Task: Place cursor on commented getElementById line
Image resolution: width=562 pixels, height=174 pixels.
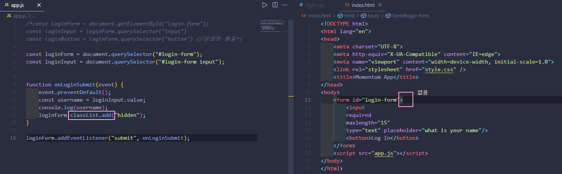Action: tap(117, 24)
